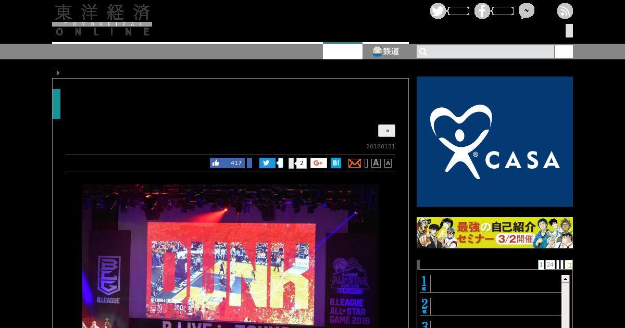Click the white search submit button
This screenshot has height=328, width=625.
pos(564,52)
